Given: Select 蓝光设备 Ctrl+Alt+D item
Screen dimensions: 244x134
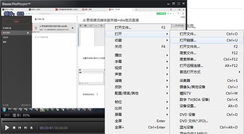Looking at the screenshot, I should click(x=207, y=127).
